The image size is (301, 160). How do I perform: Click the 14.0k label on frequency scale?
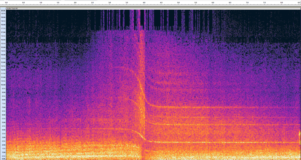3,55
